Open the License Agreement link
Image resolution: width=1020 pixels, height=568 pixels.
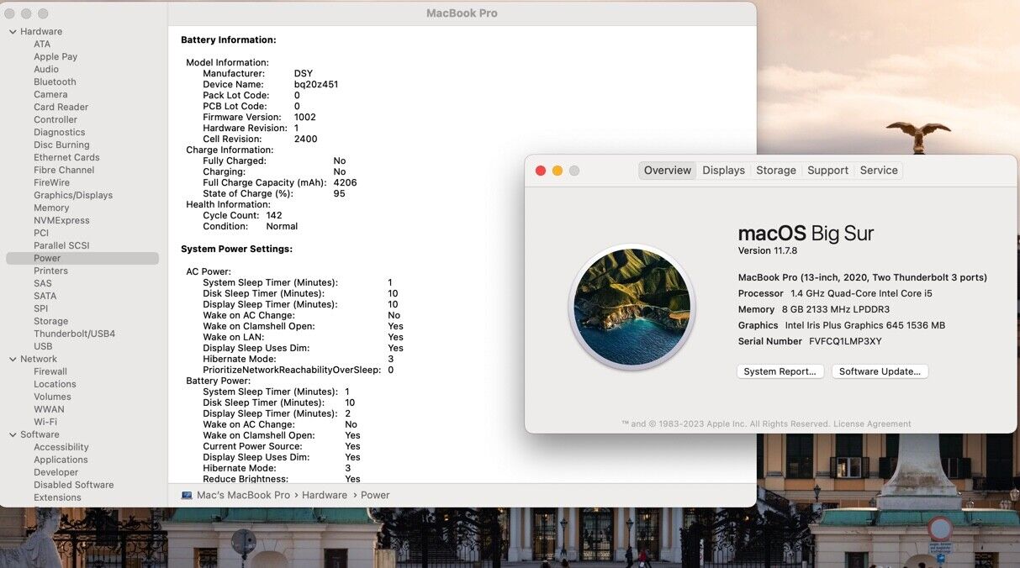pos(872,424)
